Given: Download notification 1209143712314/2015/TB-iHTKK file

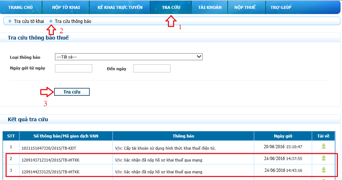Looking at the screenshot, I should [x=324, y=158].
